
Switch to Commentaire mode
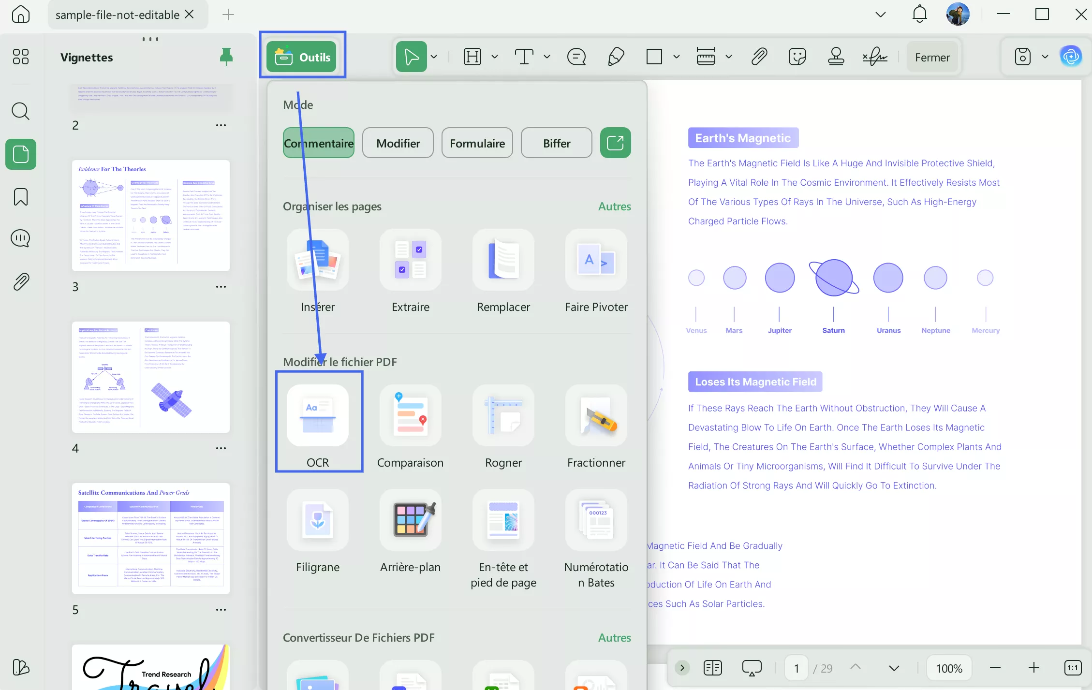pyautogui.click(x=318, y=143)
